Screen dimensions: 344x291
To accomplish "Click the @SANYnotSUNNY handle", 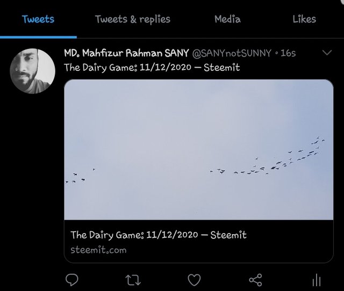I will pos(232,53).
